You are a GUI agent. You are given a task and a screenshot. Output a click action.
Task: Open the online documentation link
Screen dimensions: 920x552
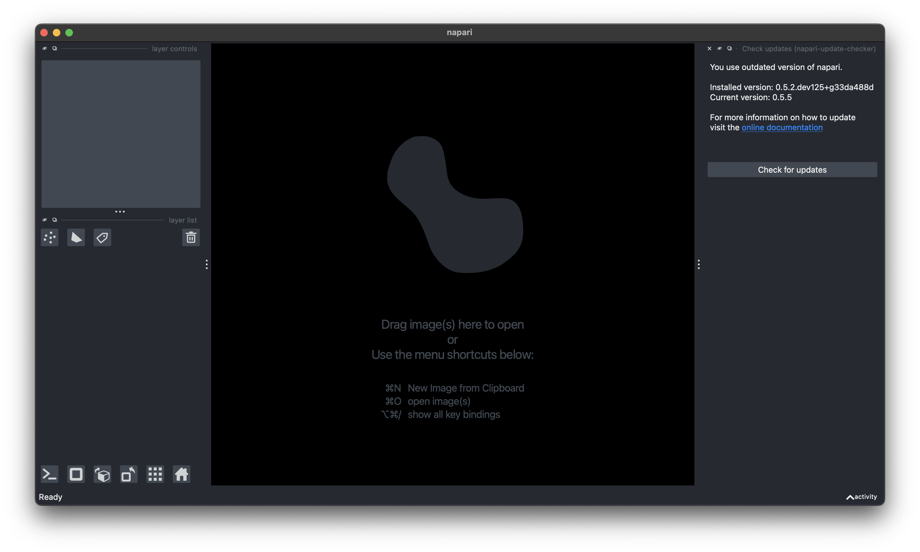tap(782, 127)
